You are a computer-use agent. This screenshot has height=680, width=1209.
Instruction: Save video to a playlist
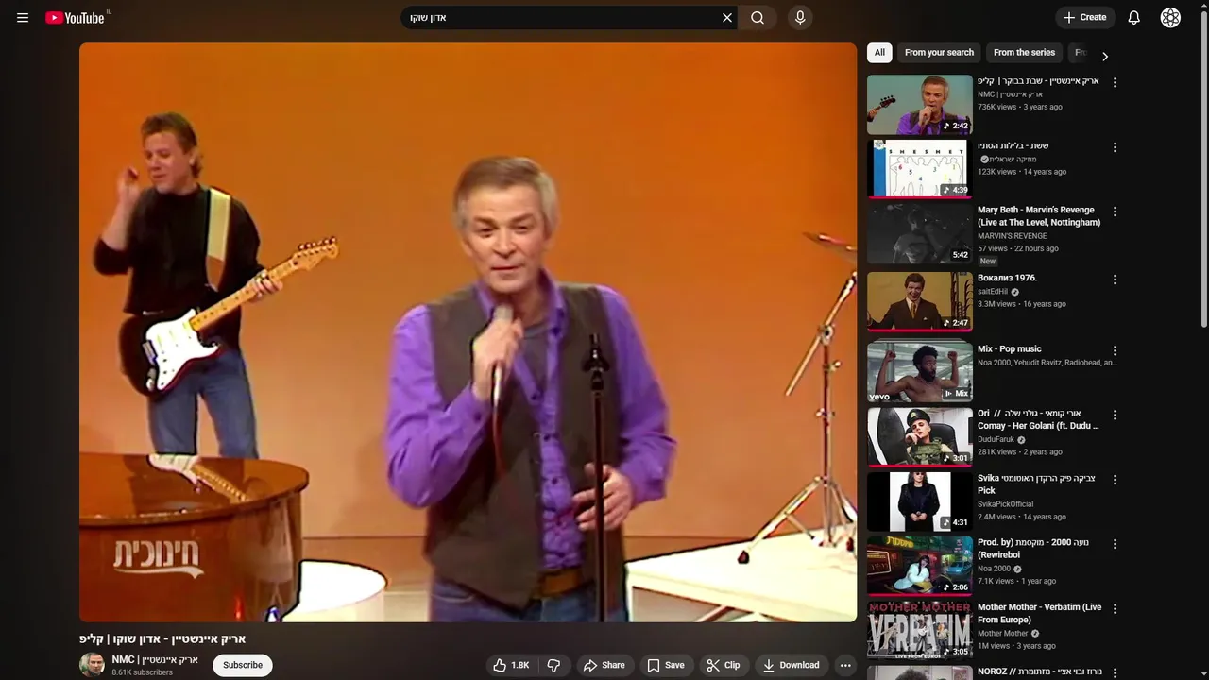point(666,665)
